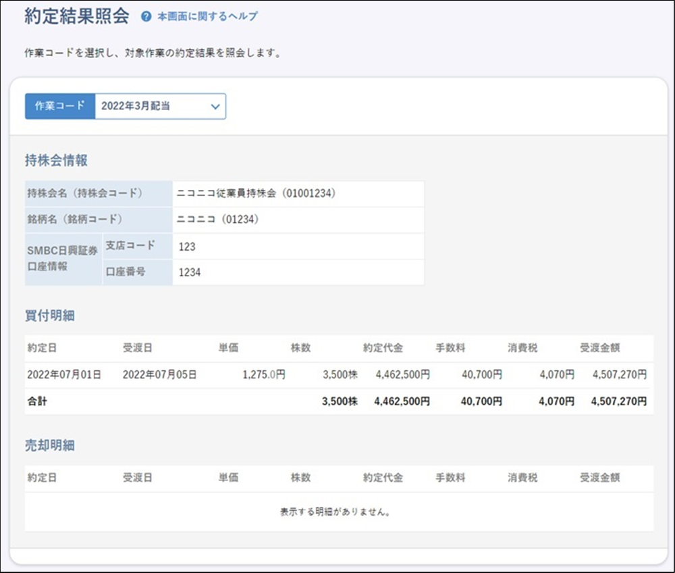This screenshot has height=573, width=675.
Task: Click the 約定結果照会 page title
Action: click(76, 17)
